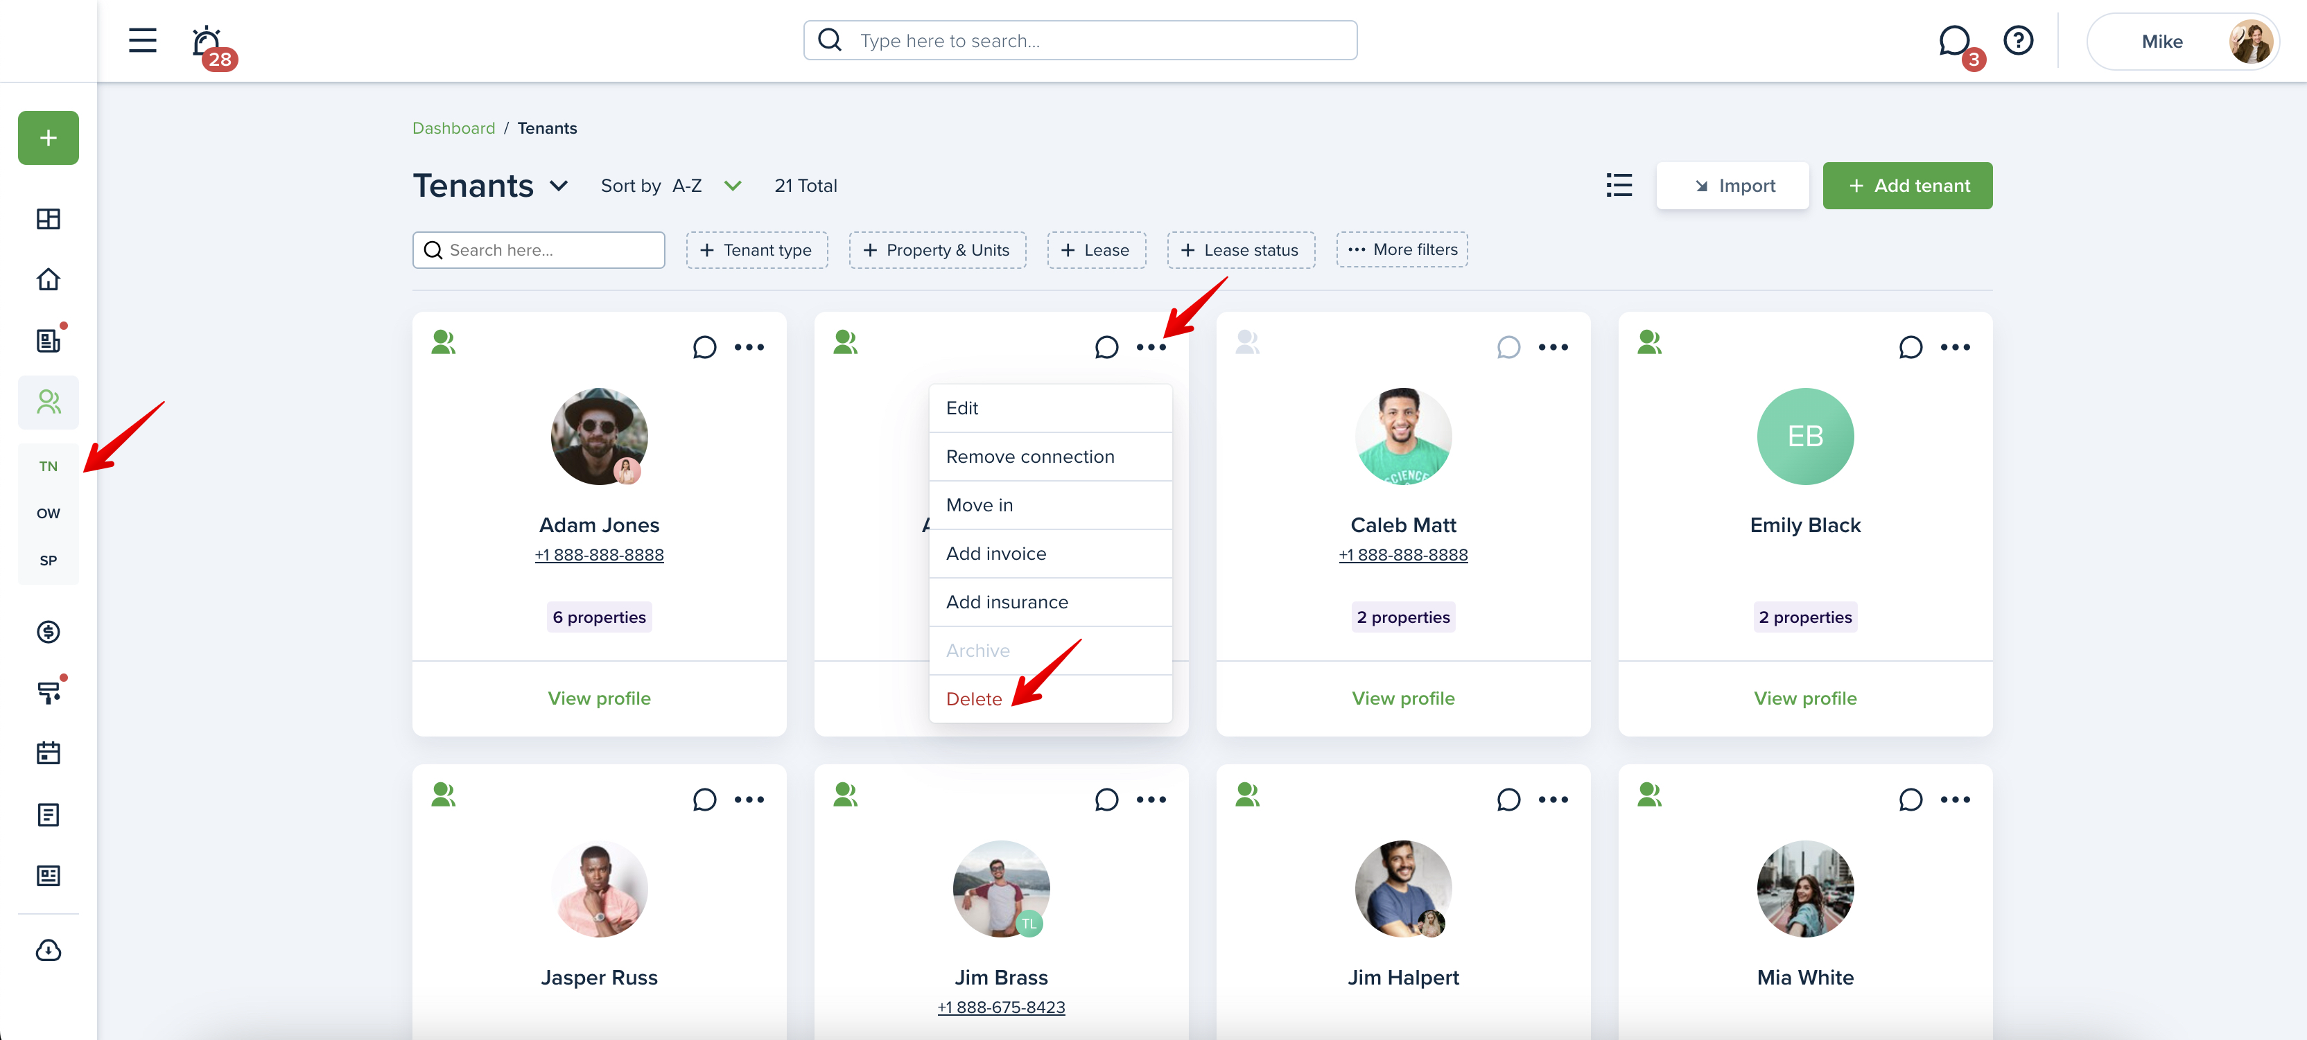Click Caleb Matt's 2 properties badge
The height and width of the screenshot is (1040, 2307).
tap(1402, 617)
